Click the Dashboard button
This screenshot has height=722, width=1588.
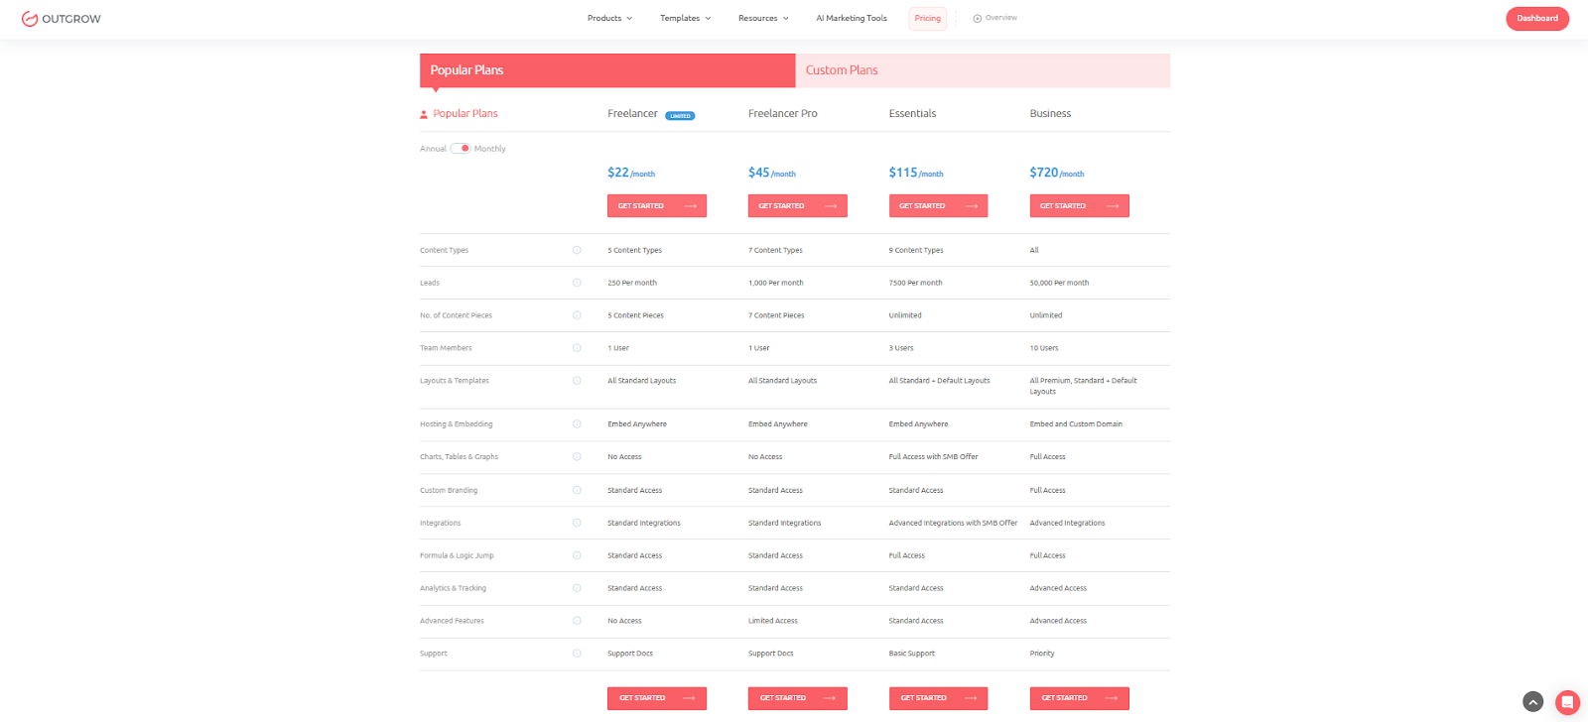[1536, 19]
